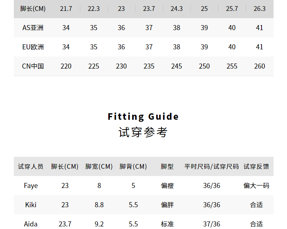Image resolution: width=287 pixels, height=229 pixels.
Task: Select the CN中国 row label
Action: (33, 66)
